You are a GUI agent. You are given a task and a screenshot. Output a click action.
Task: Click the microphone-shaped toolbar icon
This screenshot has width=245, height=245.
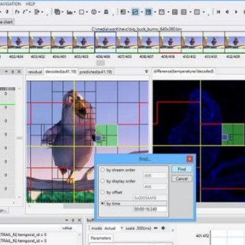point(7,12)
